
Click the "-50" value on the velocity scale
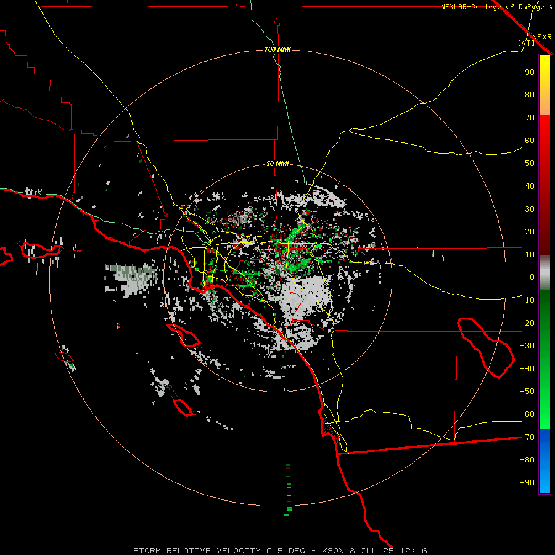tap(527, 391)
